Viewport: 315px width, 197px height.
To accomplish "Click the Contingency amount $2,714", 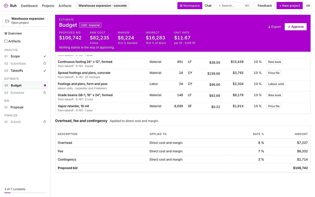I will point(302,160).
